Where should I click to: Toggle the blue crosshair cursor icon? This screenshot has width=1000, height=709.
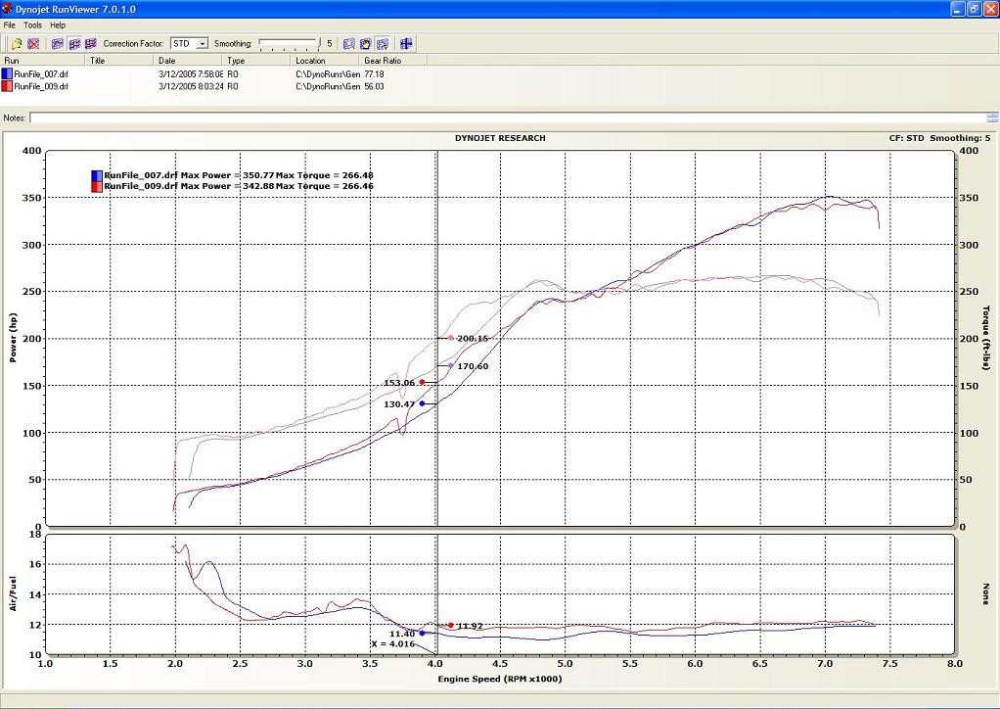point(406,44)
